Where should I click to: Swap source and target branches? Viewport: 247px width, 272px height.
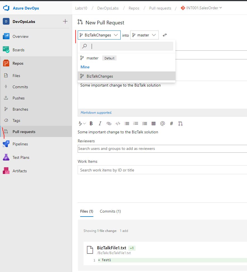pos(165,35)
